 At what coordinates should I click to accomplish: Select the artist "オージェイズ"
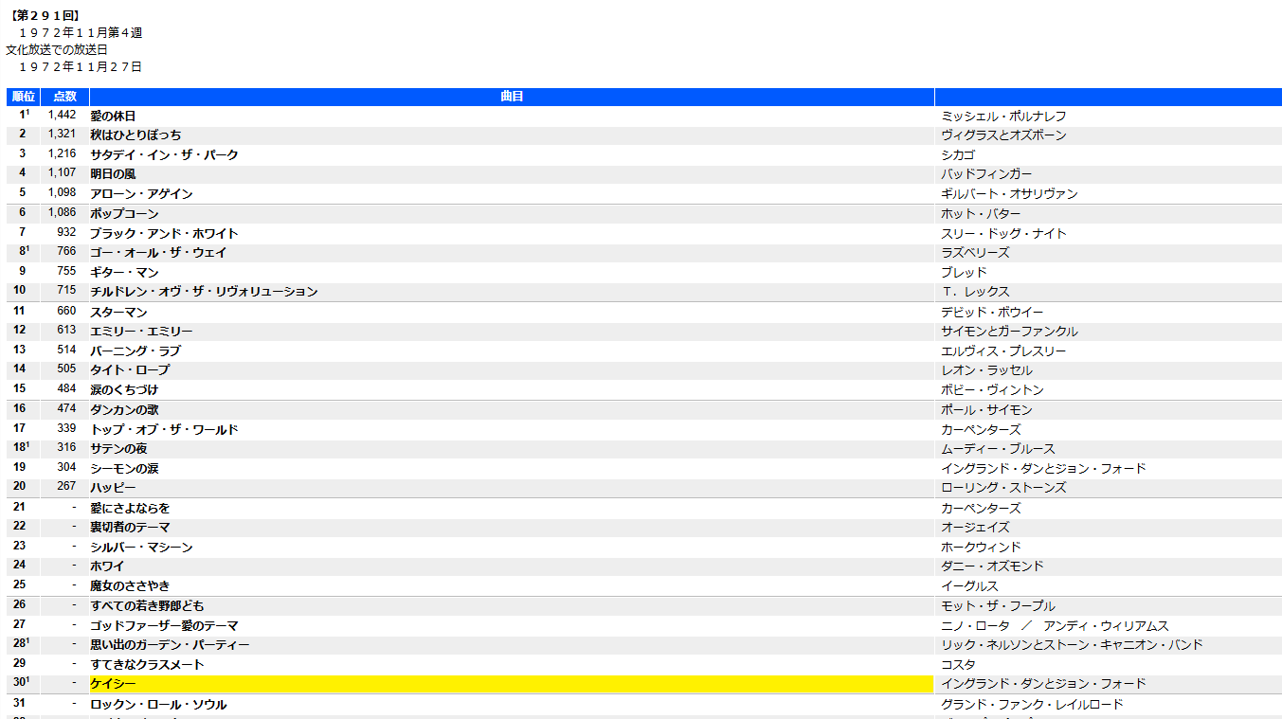[975, 528]
